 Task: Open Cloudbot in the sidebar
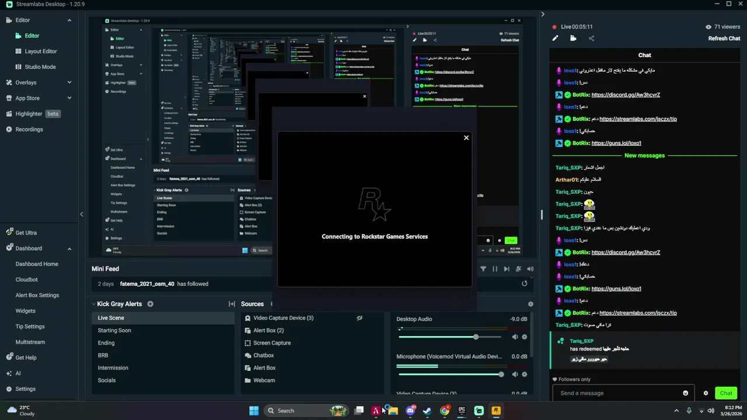coord(26,279)
